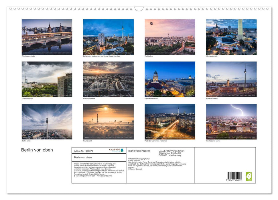Expand the Zwischen Hackescher Markt und Alexanderplatz thumbnail
The height and width of the screenshot is (200, 278).
point(109,37)
